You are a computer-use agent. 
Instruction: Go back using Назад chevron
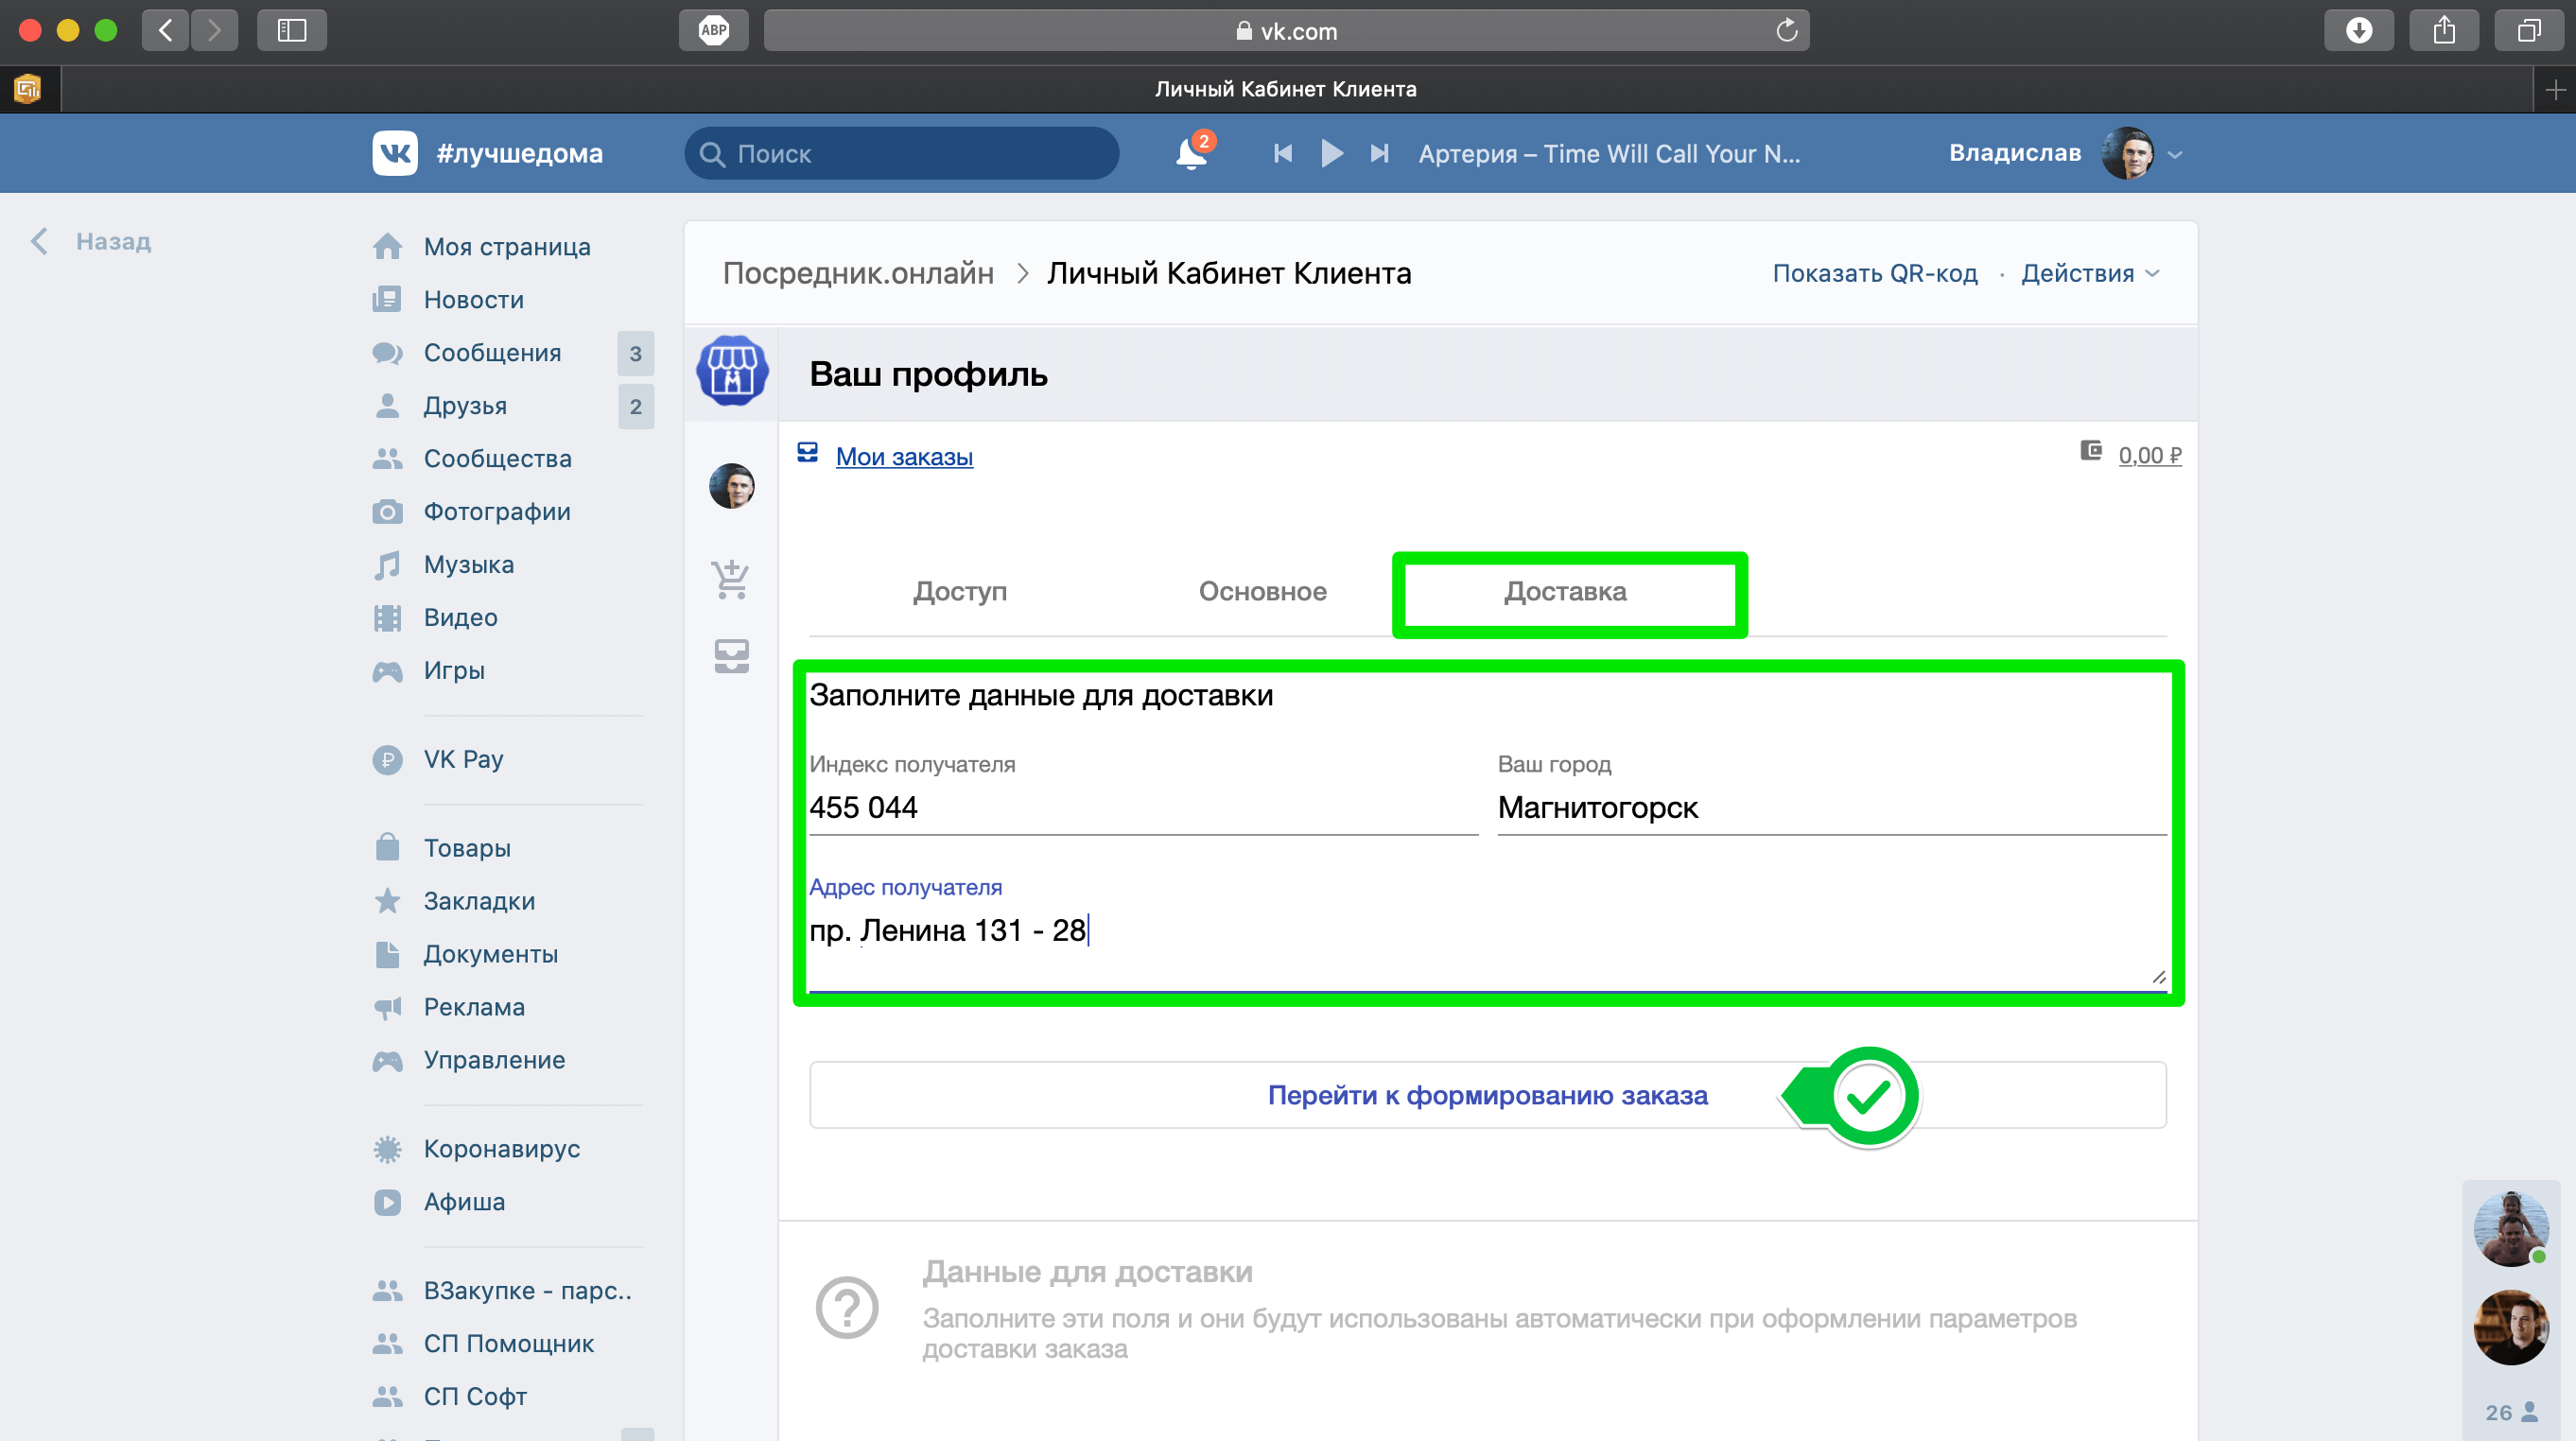tap(41, 241)
